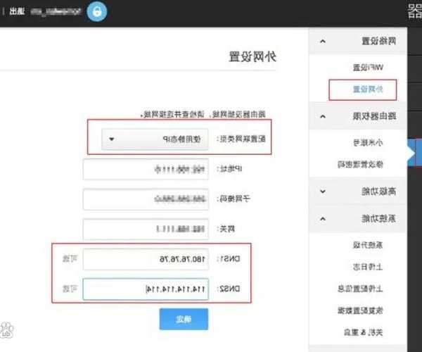The height and width of the screenshot is (352, 422).
Task: Open 系统升级 in the sidebar
Action: pyautogui.click(x=364, y=244)
